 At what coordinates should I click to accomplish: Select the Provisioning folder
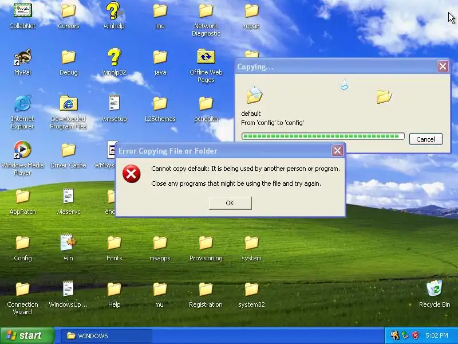point(206,243)
